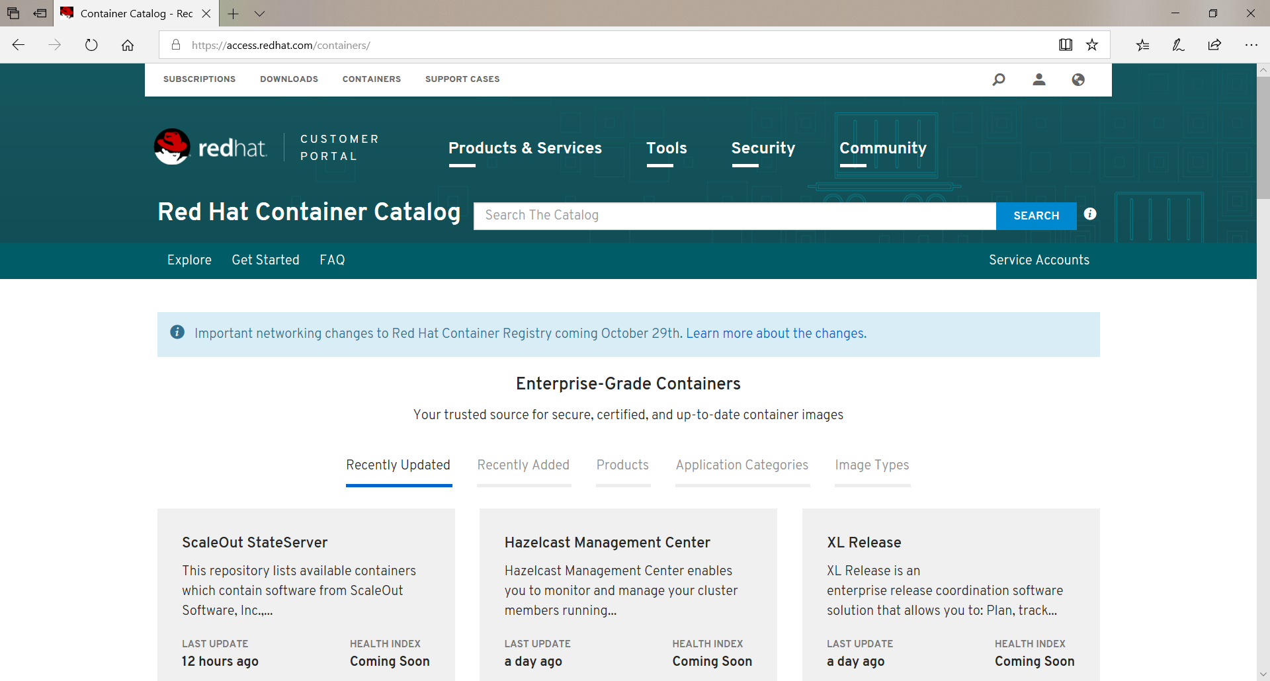Viewport: 1270px width, 681px height.
Task: Select the Image Types tab
Action: click(872, 465)
